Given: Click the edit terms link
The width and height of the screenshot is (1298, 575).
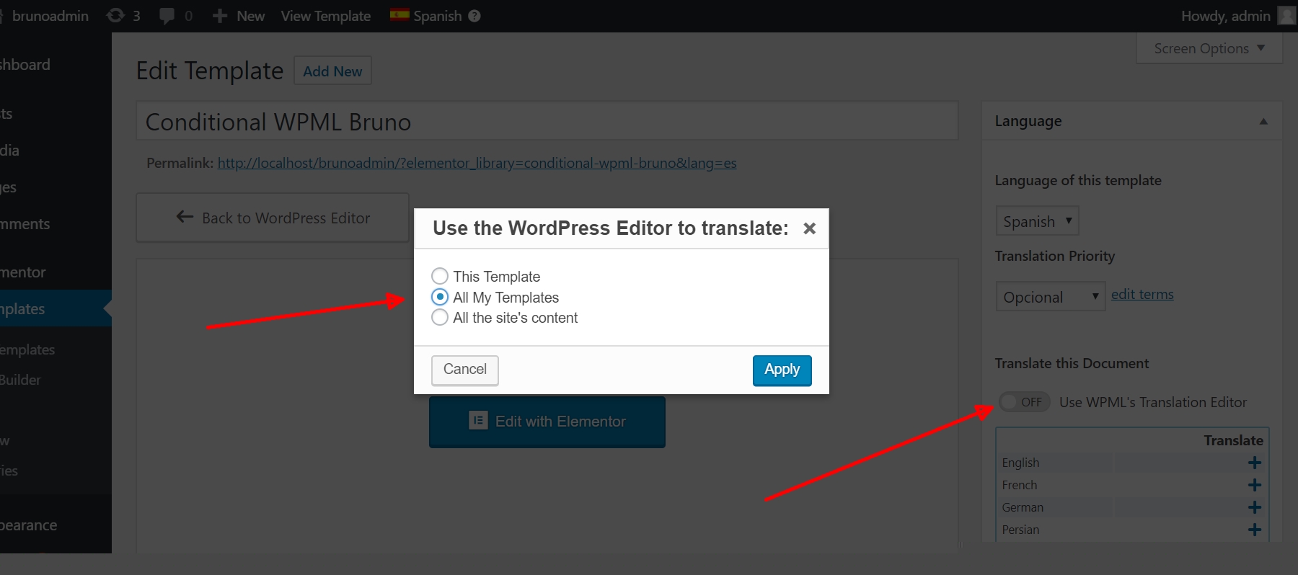Looking at the screenshot, I should (1142, 294).
